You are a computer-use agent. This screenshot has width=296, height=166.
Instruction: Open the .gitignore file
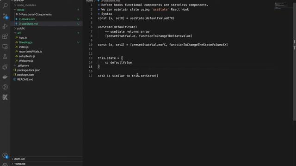[23, 65]
